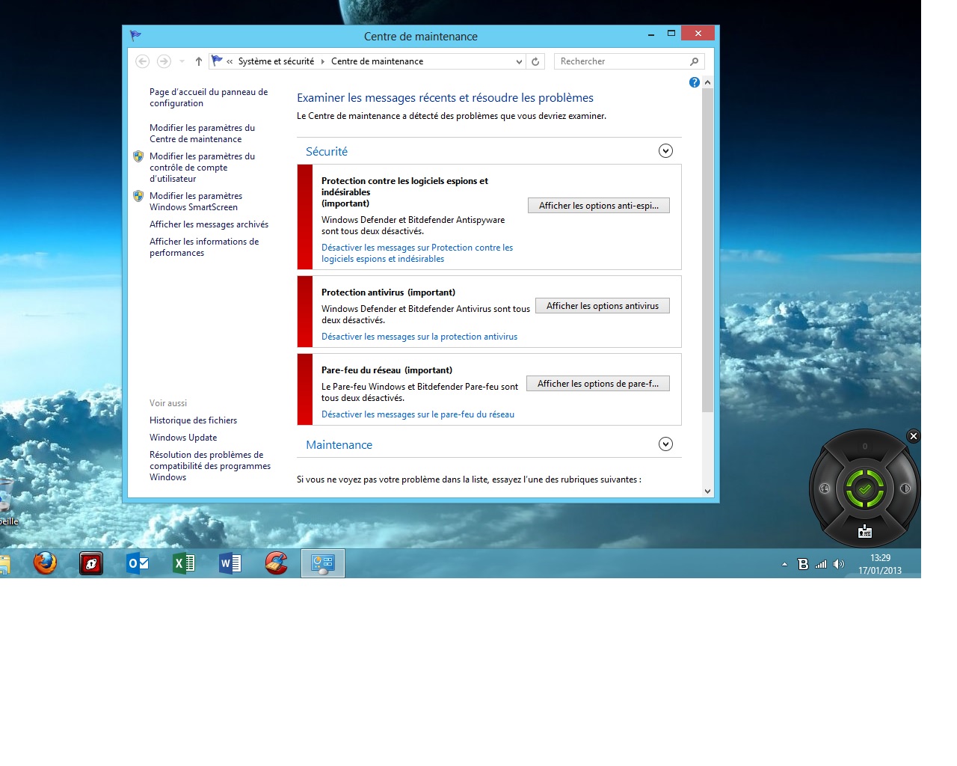Screen dimensions: 957x766
Task: Click the Centre de maintenance breadcrumb
Action: [377, 61]
